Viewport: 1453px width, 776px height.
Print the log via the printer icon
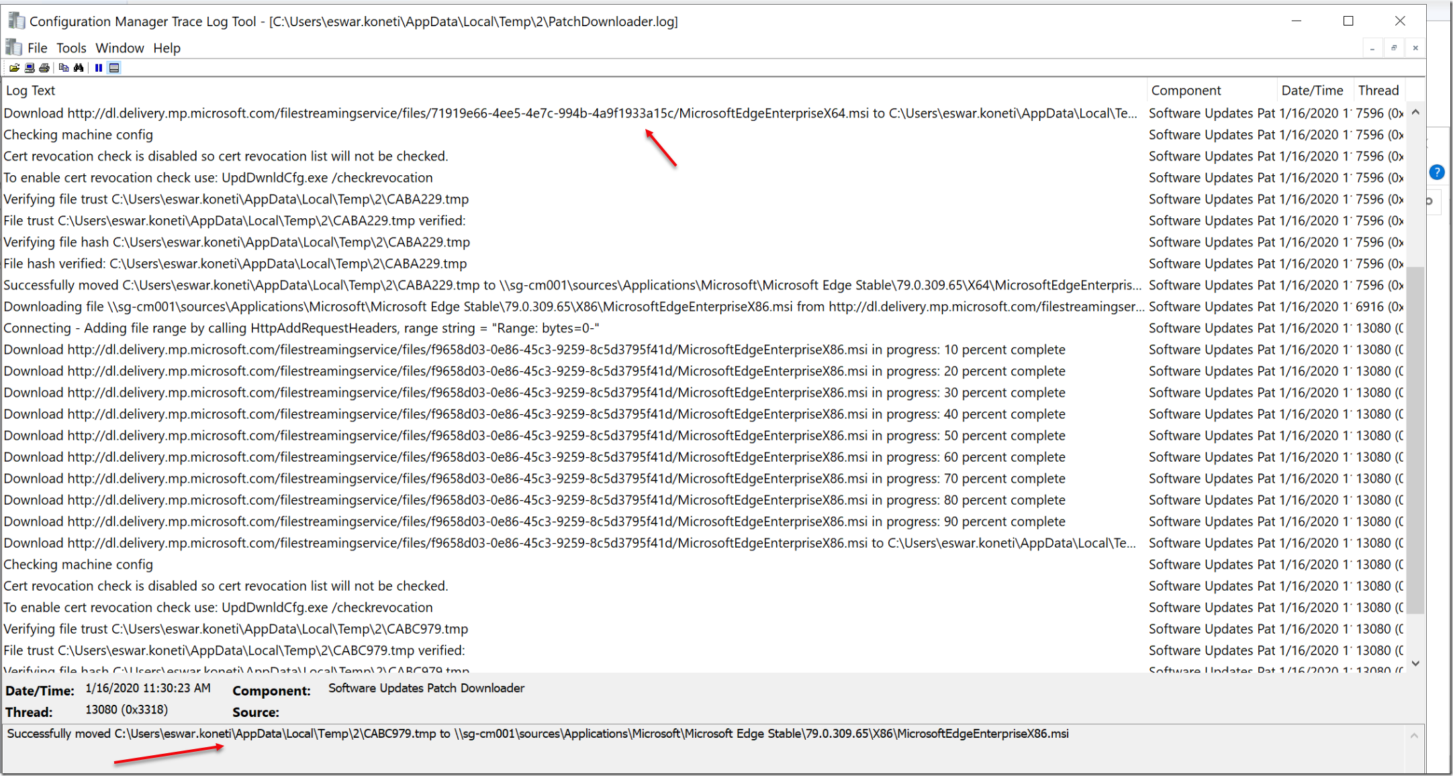tap(45, 67)
